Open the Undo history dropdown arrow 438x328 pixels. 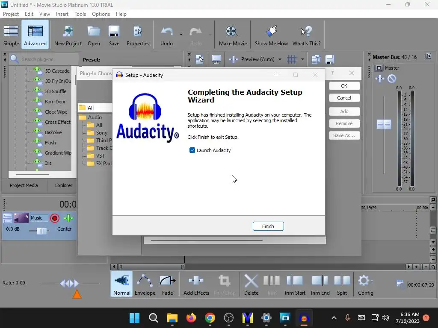[181, 35]
